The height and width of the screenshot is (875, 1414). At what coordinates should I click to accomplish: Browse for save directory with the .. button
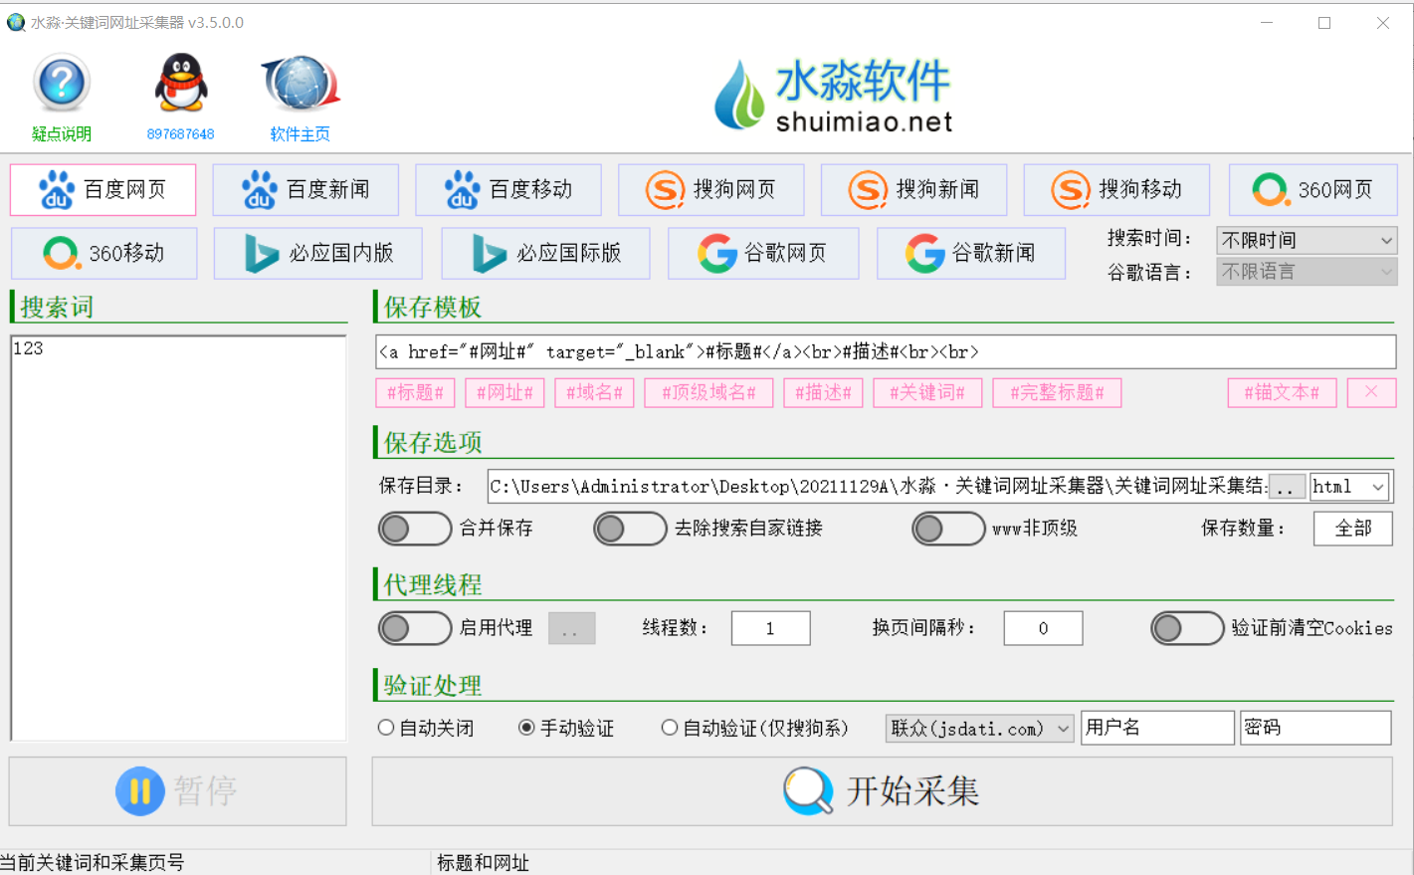click(1287, 488)
